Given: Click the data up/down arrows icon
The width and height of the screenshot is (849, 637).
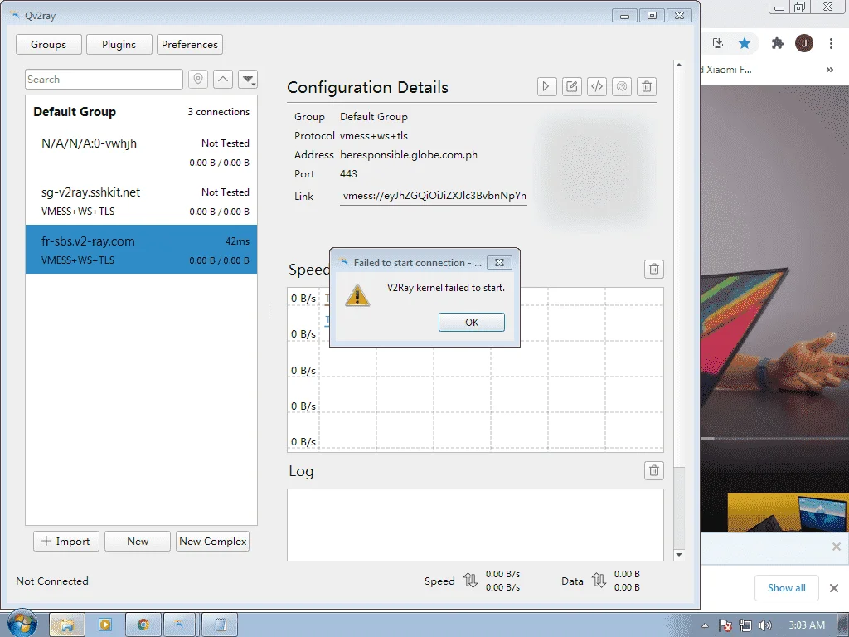Looking at the screenshot, I should (599, 581).
